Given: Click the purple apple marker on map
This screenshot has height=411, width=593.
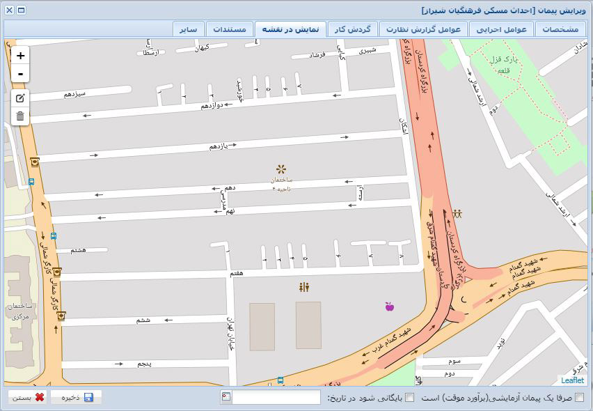Looking at the screenshot, I should [389, 306].
